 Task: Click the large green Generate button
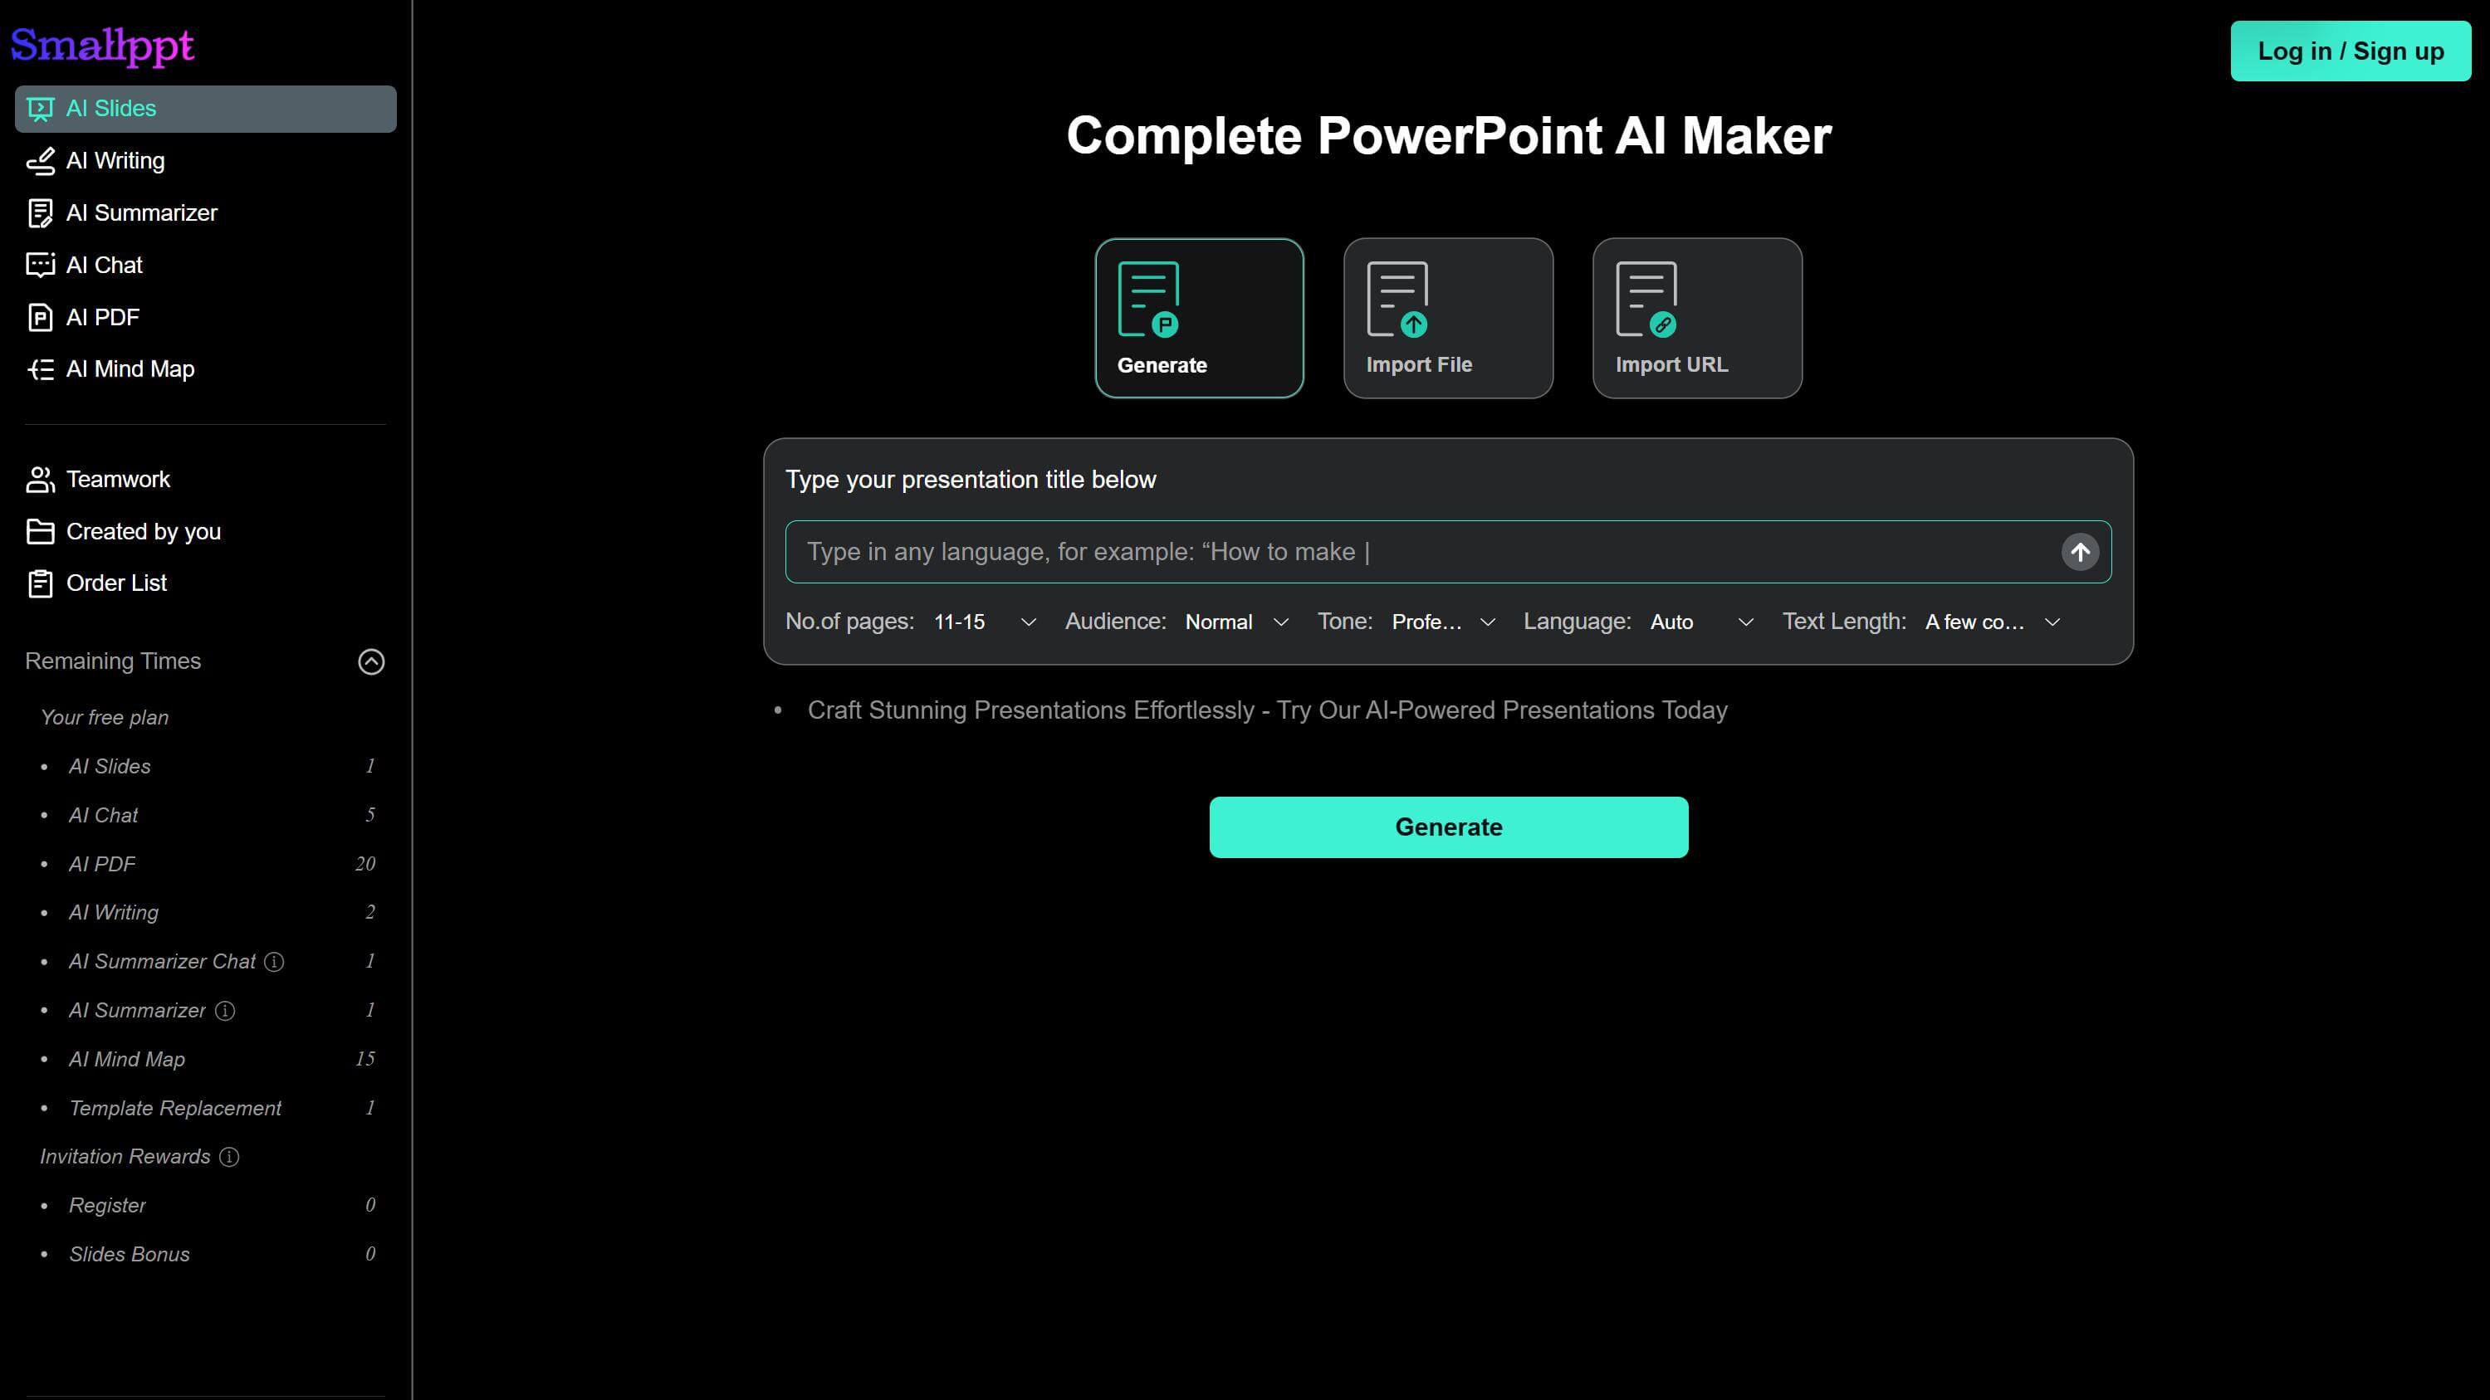coord(1448,827)
